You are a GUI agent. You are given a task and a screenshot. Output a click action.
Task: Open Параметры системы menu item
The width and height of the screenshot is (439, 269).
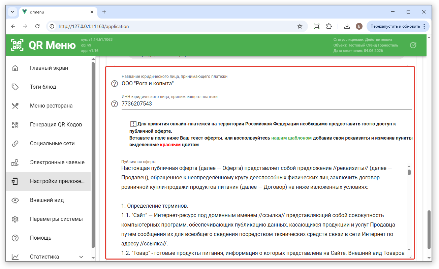coord(48,219)
